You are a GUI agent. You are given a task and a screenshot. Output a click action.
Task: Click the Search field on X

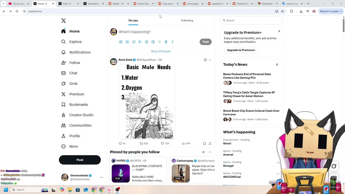click(x=251, y=20)
